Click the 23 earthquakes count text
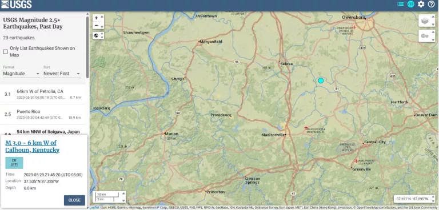The image size is (439, 210). [19, 38]
